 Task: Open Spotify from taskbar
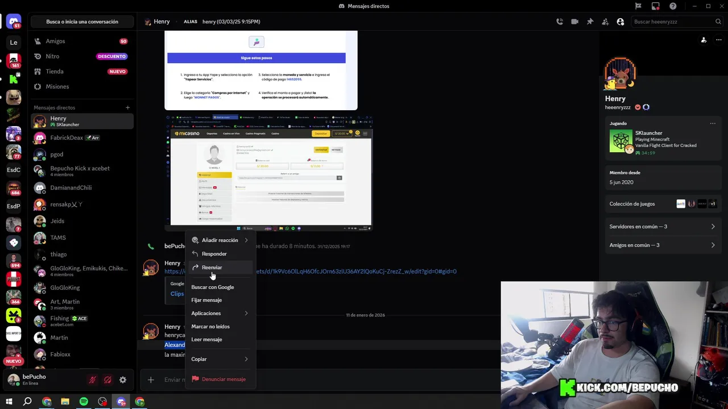[84, 402]
